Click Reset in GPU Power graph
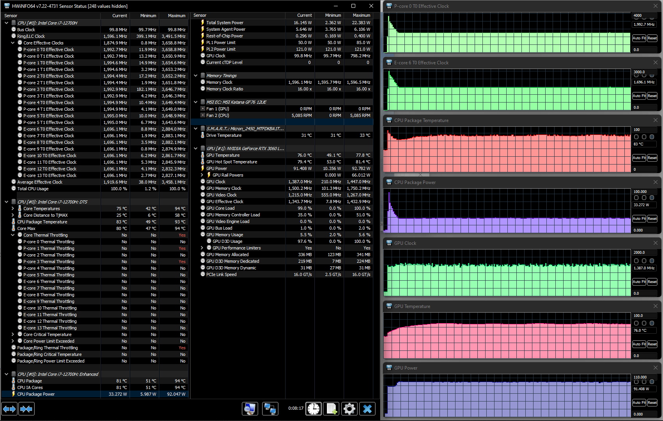Viewport: 663px width, 421px height. point(652,402)
